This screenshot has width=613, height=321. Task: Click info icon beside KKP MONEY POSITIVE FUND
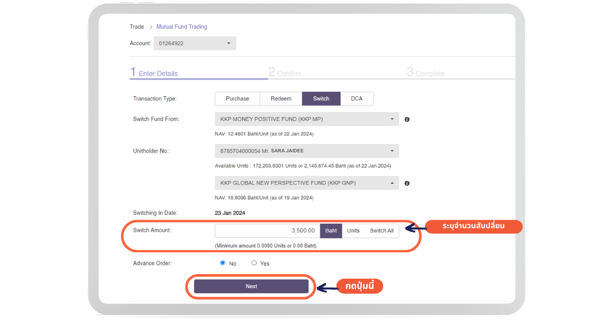(407, 120)
